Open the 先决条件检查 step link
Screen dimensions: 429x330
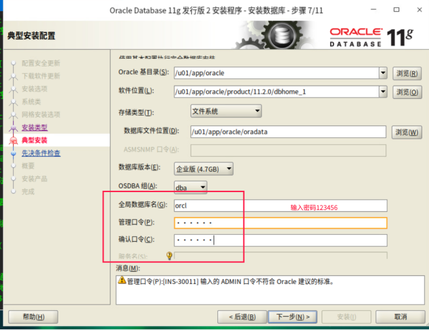[41, 153]
